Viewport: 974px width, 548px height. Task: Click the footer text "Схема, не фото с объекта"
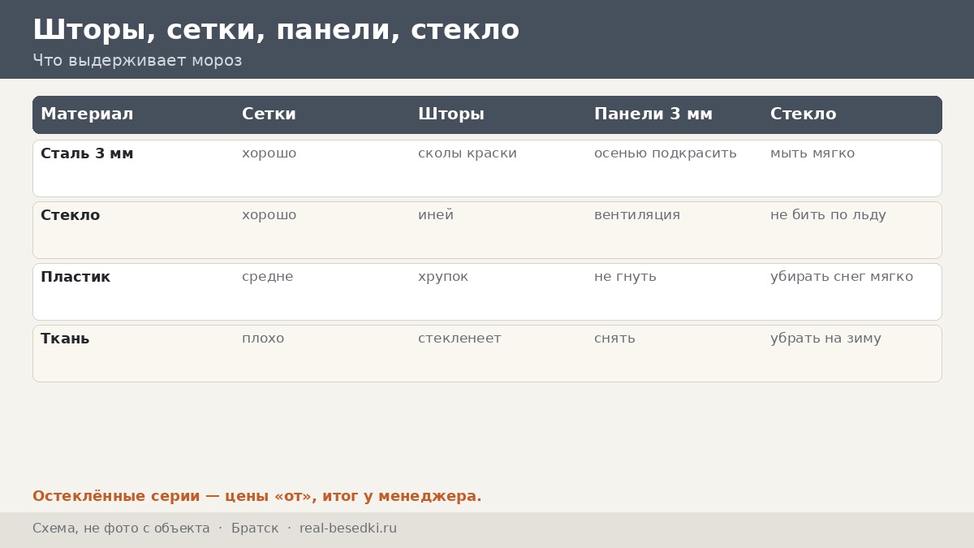[121, 529]
